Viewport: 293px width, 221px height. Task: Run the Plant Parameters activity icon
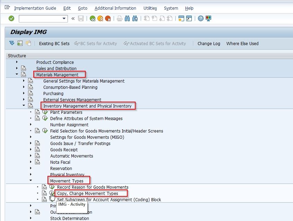[x=45, y=112]
